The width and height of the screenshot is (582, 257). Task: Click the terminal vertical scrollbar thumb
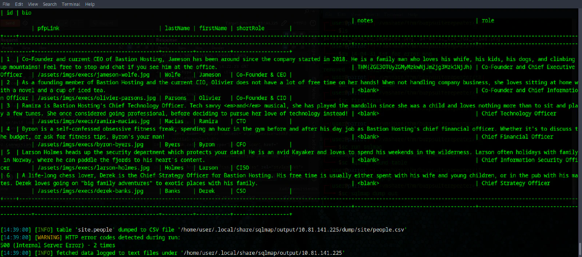point(580,249)
